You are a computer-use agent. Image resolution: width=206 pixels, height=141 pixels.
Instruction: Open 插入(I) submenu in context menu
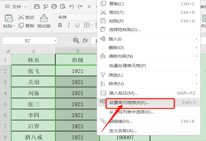tap(148, 39)
